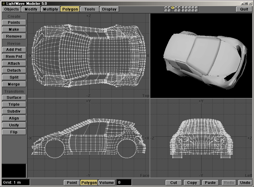254x187 pixels.
Task: Click the selection count field
Action: 124,182
